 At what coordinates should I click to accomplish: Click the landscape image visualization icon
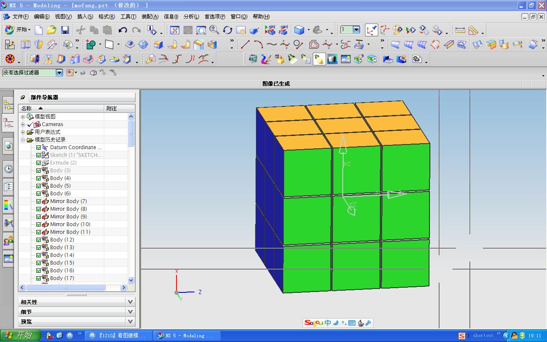pyautogui.click(x=346, y=59)
